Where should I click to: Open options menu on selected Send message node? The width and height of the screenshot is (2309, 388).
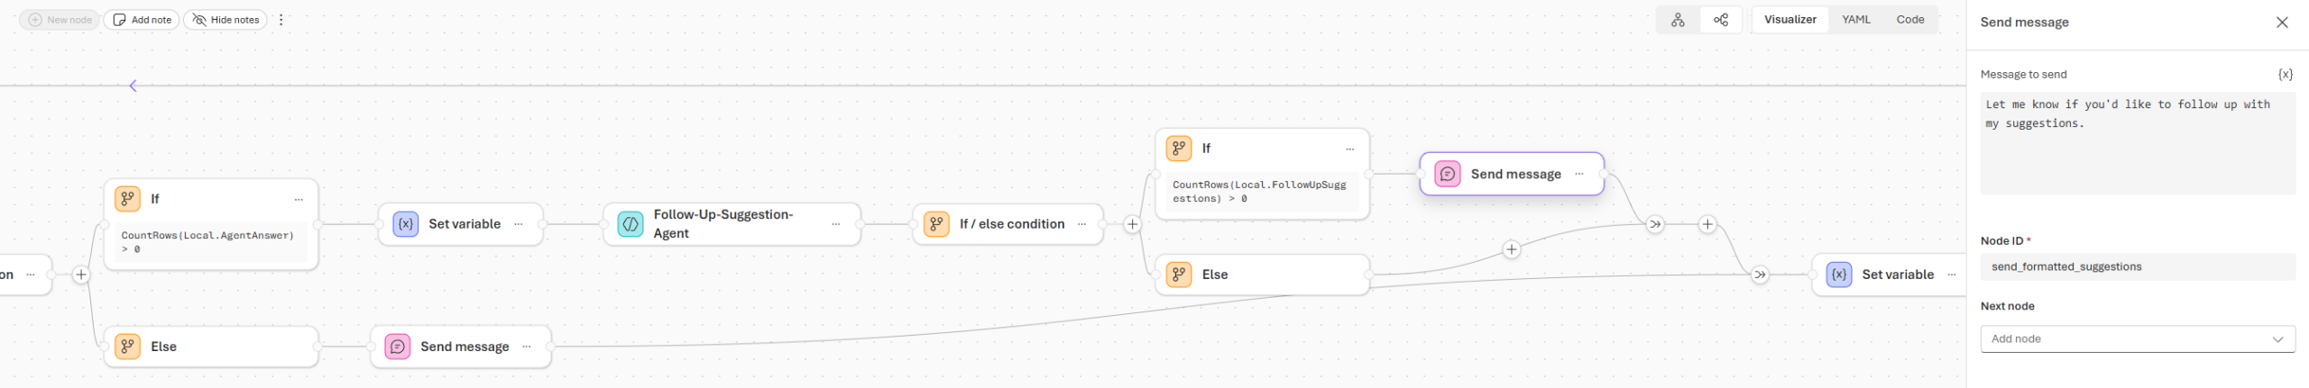pyautogui.click(x=1579, y=174)
